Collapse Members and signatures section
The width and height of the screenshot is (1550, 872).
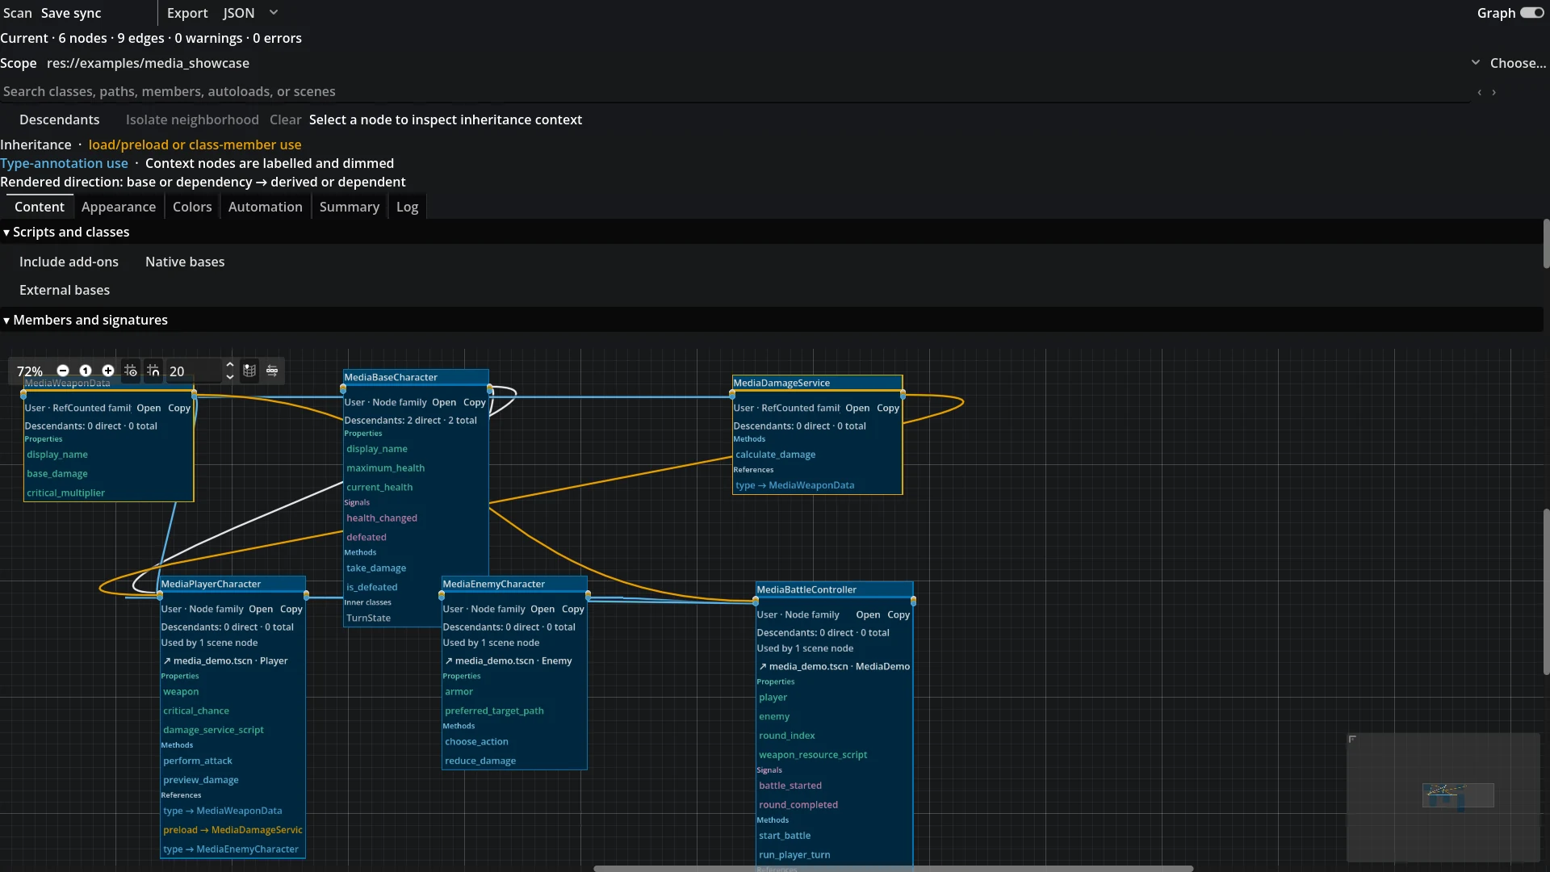click(86, 320)
